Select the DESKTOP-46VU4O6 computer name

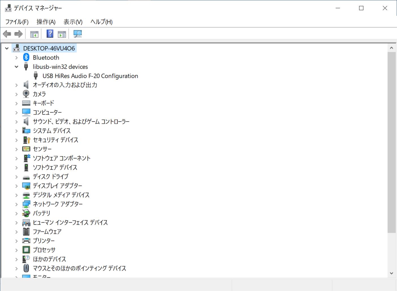(x=49, y=48)
